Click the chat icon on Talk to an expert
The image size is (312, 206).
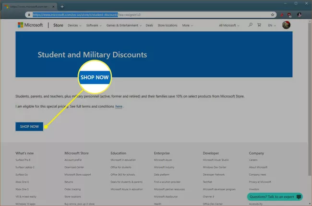299,197
